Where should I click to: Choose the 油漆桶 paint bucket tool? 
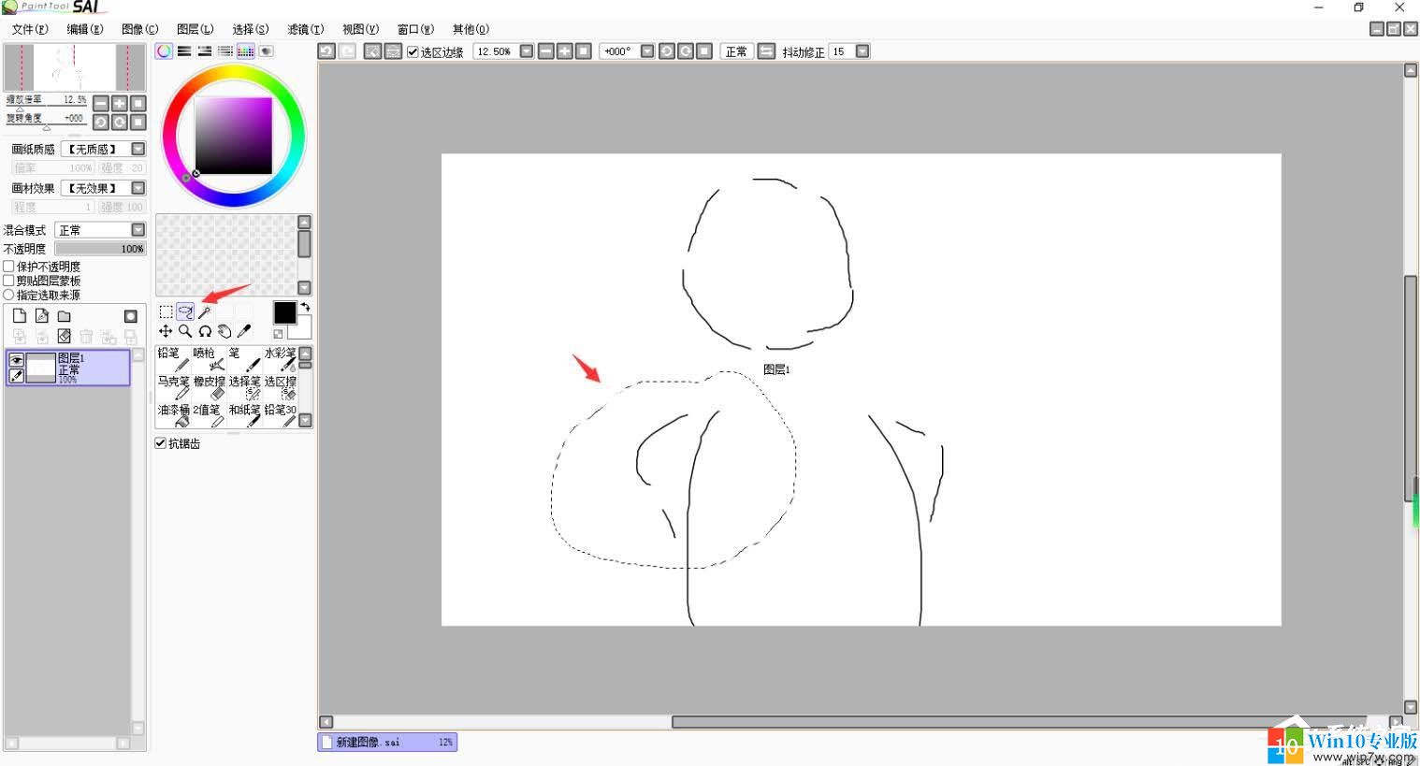coord(173,415)
